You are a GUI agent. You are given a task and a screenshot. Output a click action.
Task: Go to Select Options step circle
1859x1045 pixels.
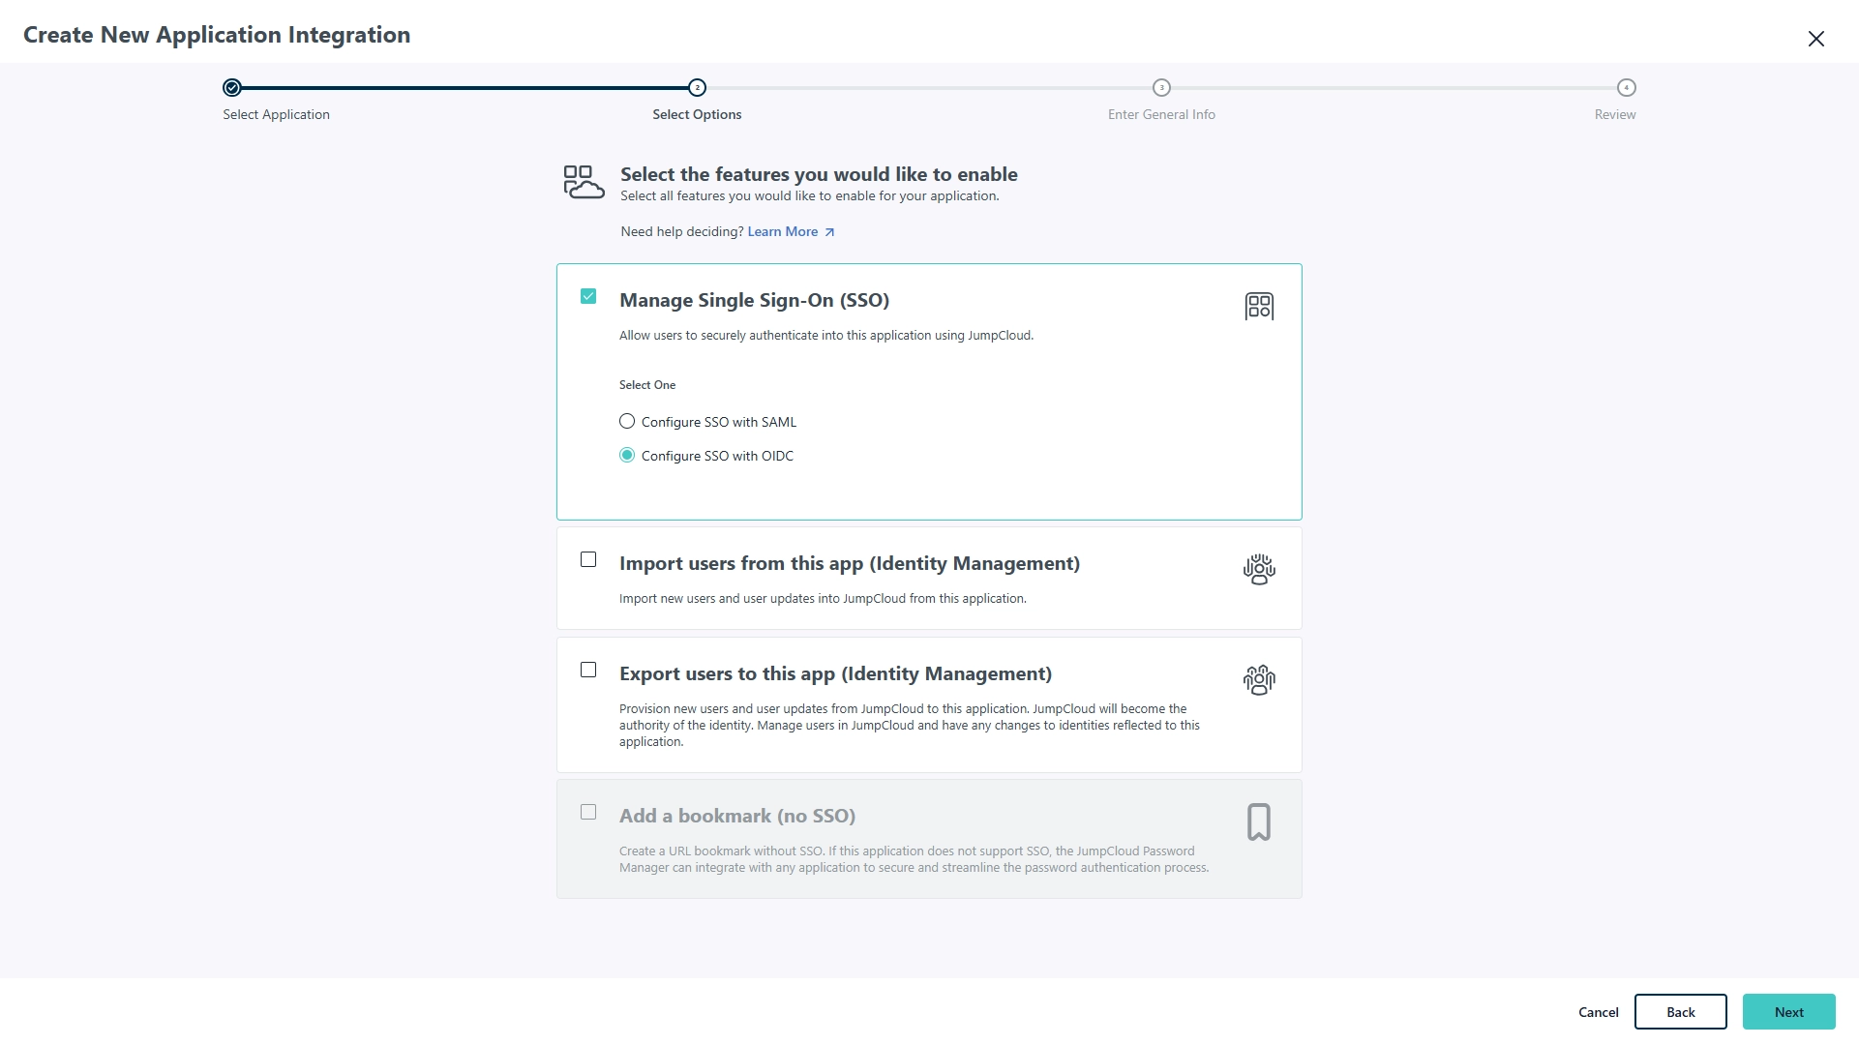pyautogui.click(x=697, y=88)
